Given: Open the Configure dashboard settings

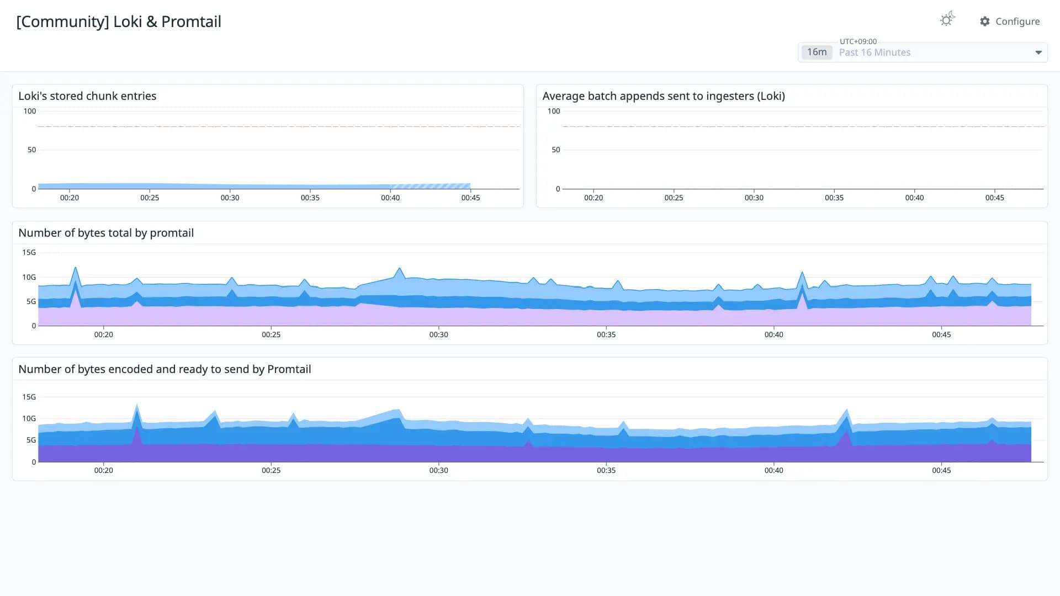Looking at the screenshot, I should [1010, 22].
